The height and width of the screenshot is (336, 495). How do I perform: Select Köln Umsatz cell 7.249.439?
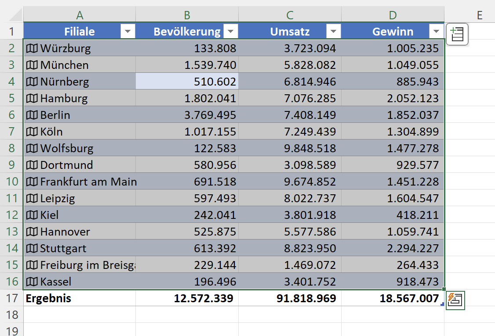(290, 131)
